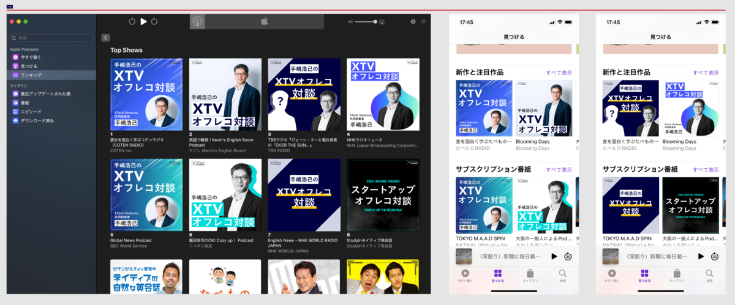The width and height of the screenshot is (735, 305).
Task: Tap すべて表示 beside サブスクリプション番組 on rightmost phone
Action: [706, 169]
